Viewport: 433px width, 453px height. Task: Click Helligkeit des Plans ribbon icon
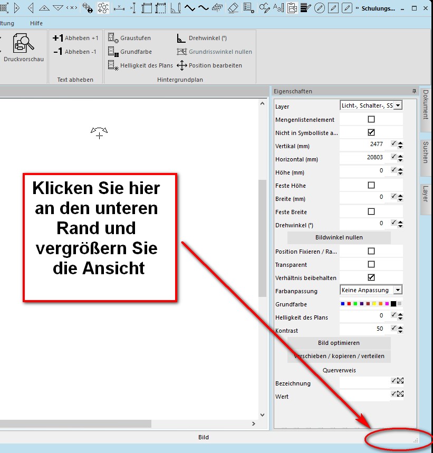tap(113, 65)
